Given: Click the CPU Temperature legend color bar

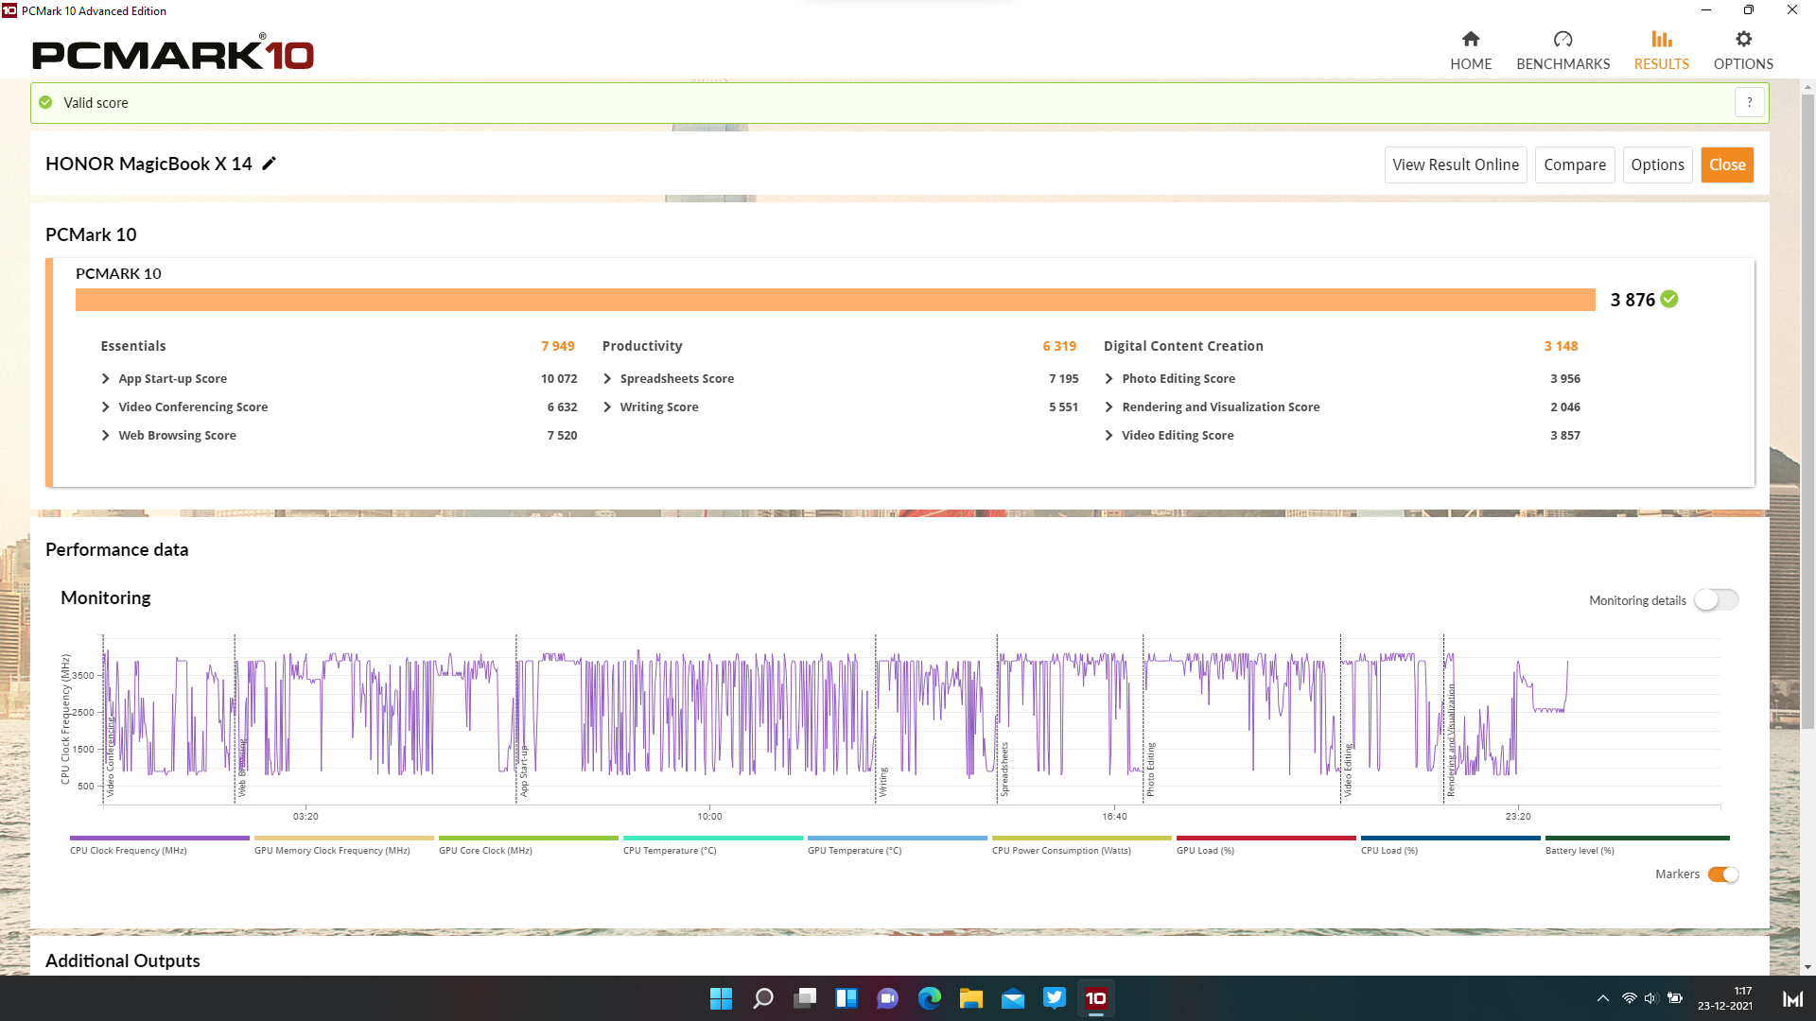Looking at the screenshot, I should pos(712,838).
